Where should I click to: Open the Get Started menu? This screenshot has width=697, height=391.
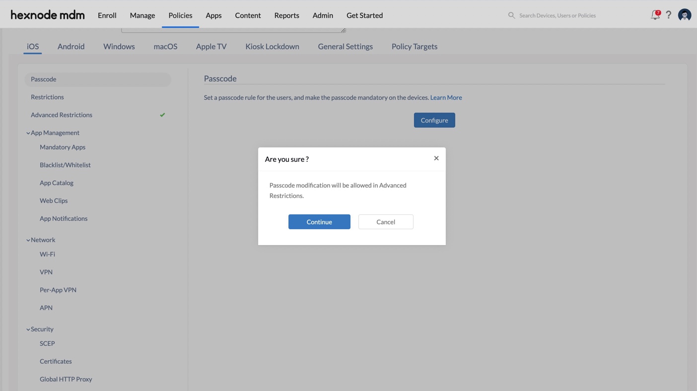tap(364, 15)
